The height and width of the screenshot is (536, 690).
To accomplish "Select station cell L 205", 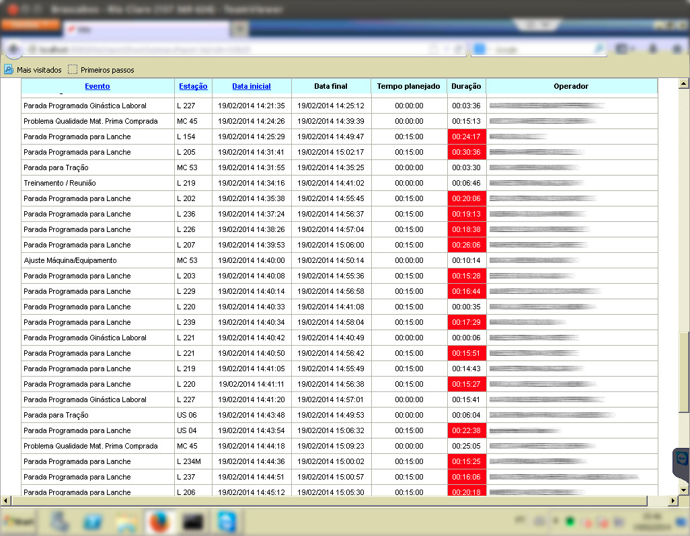I will (x=194, y=152).
